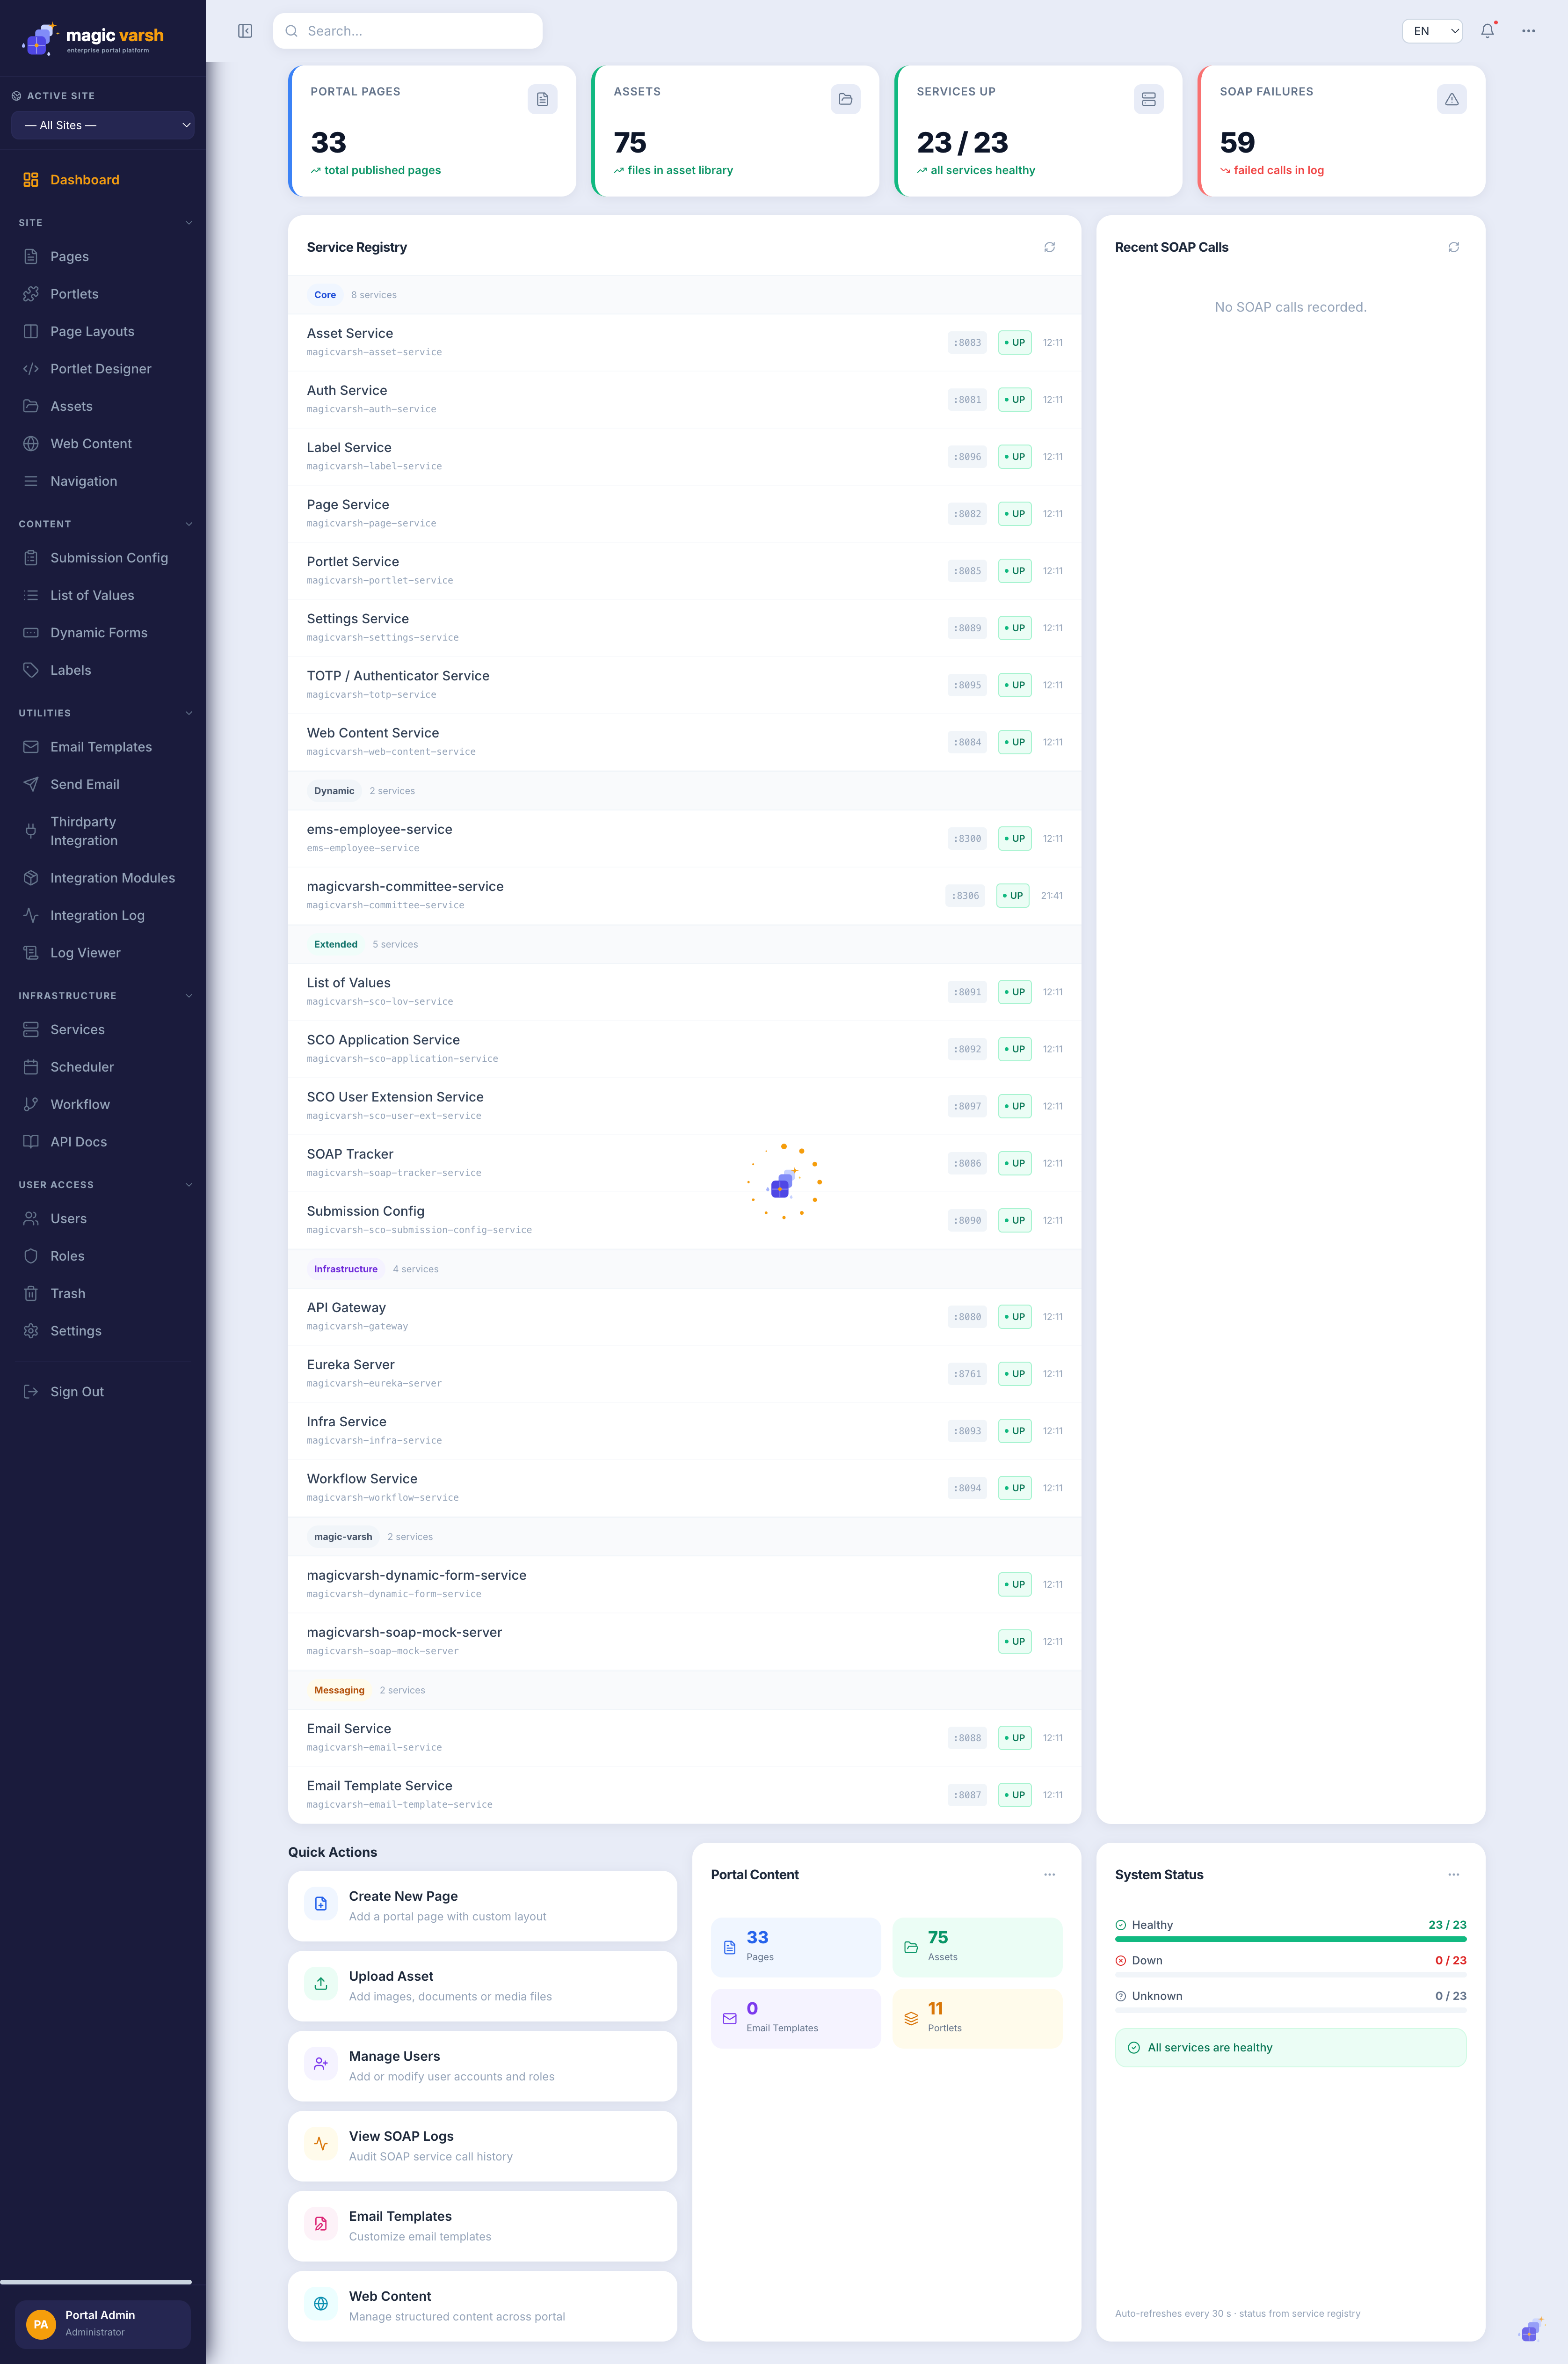Click the Portlets tile layers icon
The width and height of the screenshot is (1568, 2364).
point(910,2018)
